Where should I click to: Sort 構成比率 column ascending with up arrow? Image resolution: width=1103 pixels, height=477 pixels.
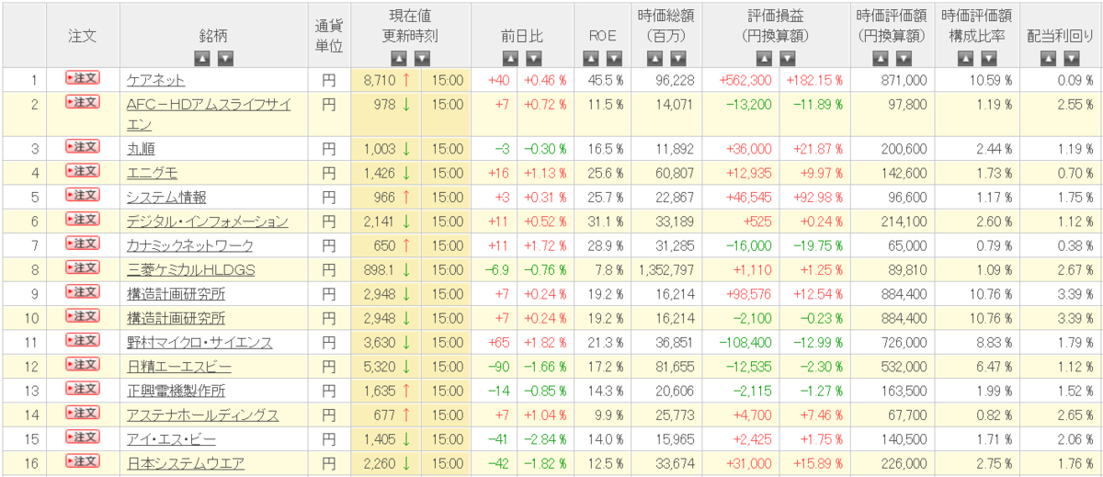click(x=964, y=58)
